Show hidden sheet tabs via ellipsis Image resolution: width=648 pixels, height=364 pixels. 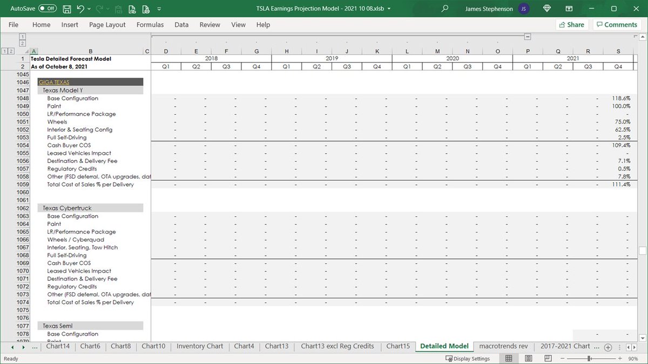[35, 347]
